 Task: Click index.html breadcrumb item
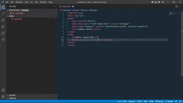pyautogui.click(x=67, y=10)
